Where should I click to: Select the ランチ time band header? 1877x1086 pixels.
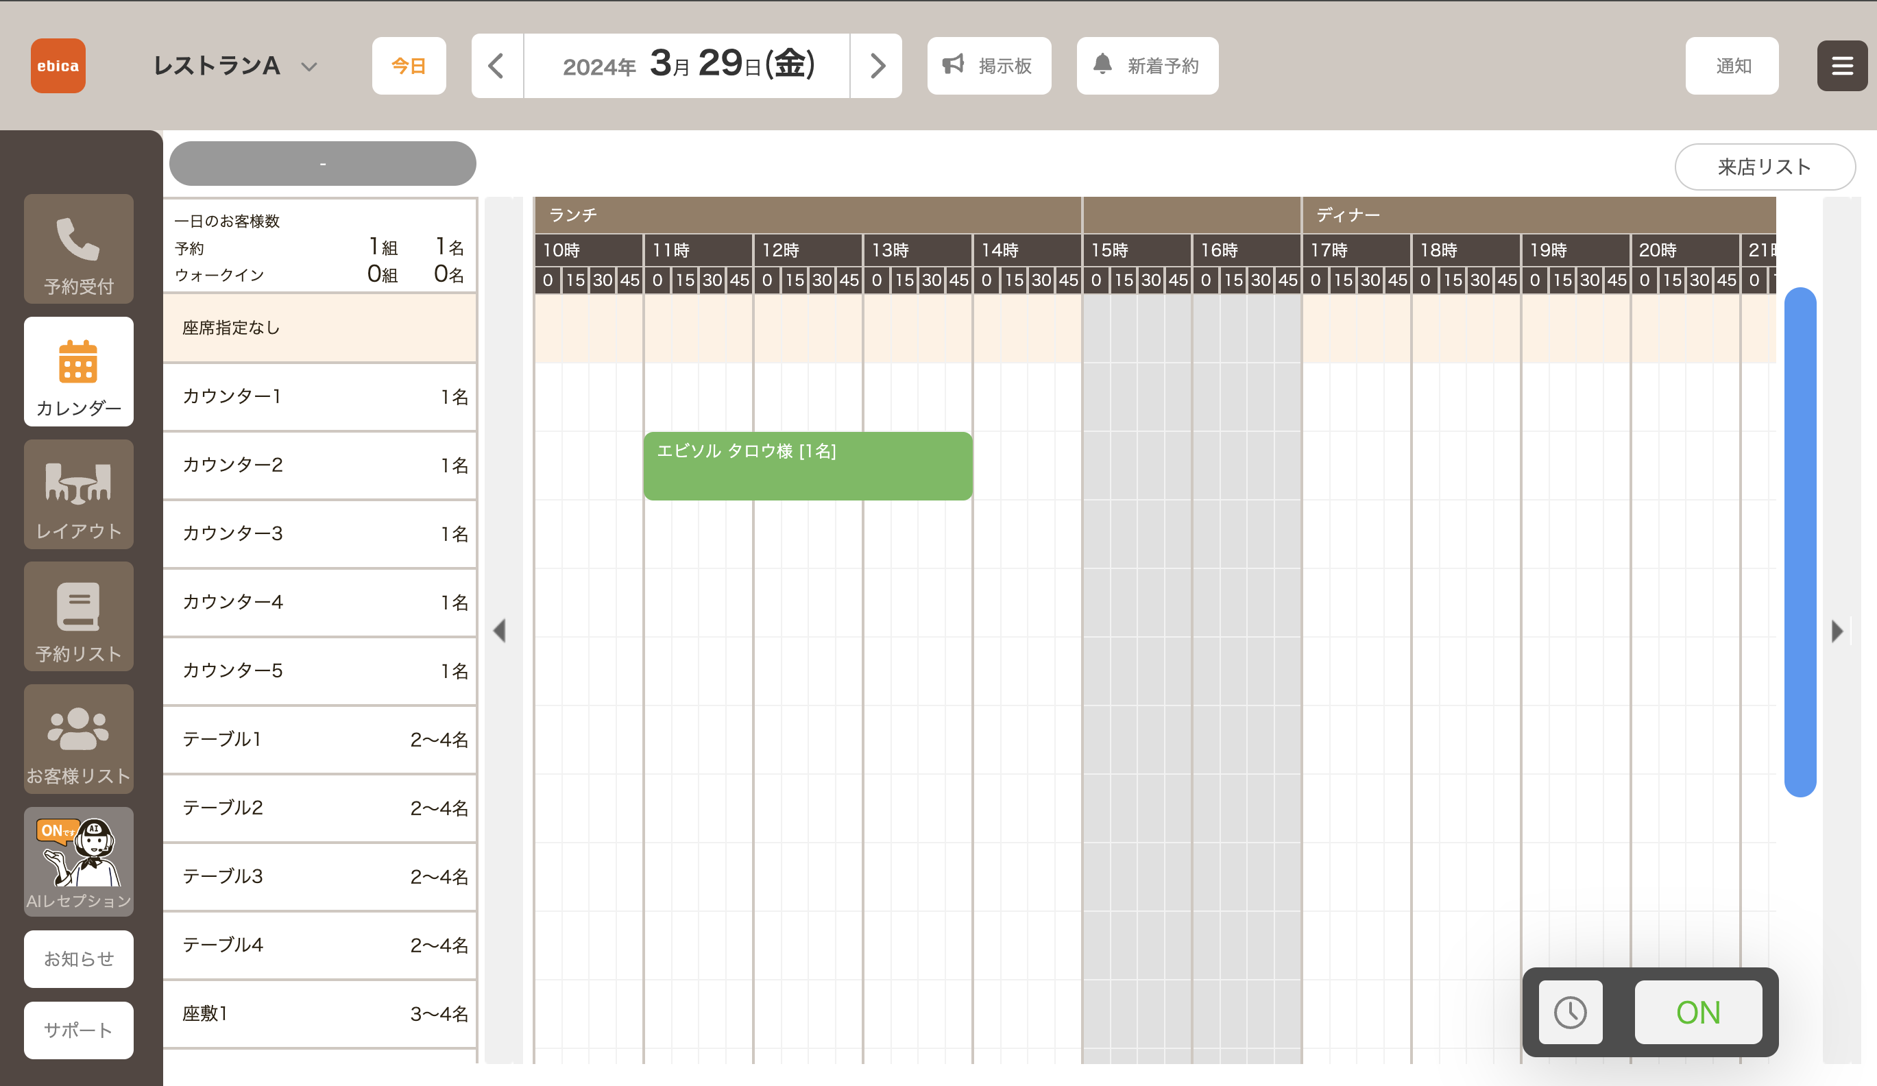[x=808, y=215]
